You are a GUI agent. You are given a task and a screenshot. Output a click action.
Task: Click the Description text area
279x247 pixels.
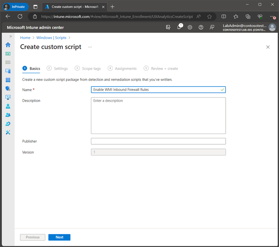click(158, 115)
